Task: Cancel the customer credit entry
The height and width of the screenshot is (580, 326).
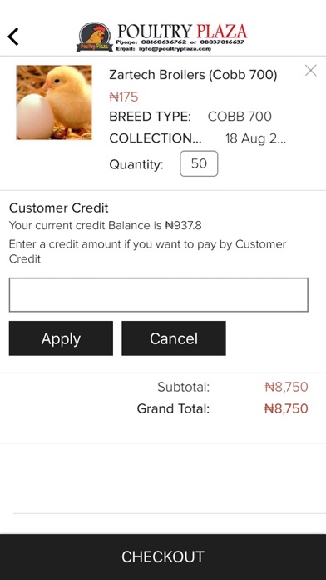Action: (174, 338)
